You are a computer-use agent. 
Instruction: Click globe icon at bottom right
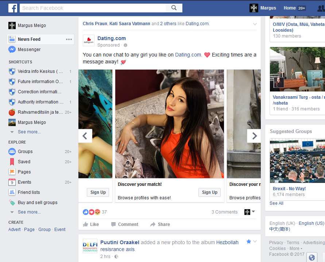(x=312, y=258)
